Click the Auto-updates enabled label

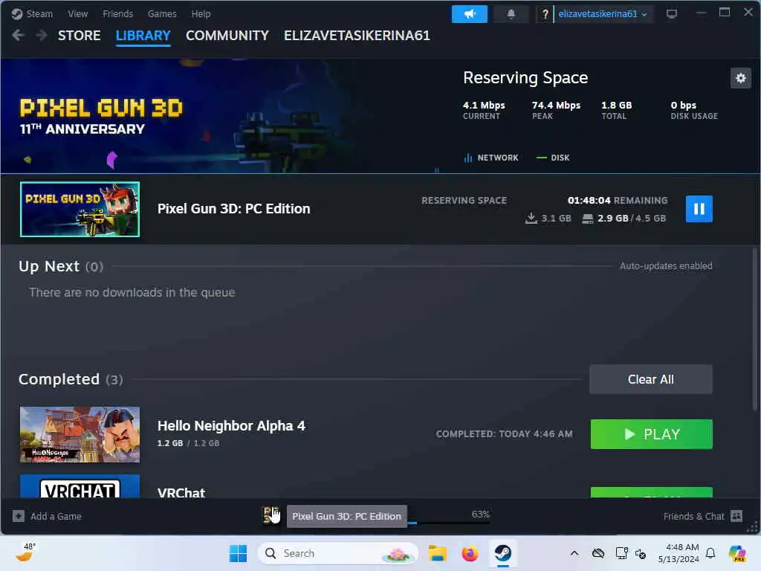coord(666,266)
